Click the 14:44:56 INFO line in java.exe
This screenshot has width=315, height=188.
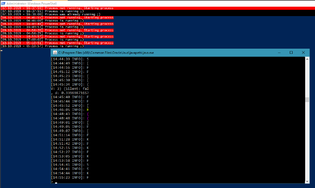point(70,68)
